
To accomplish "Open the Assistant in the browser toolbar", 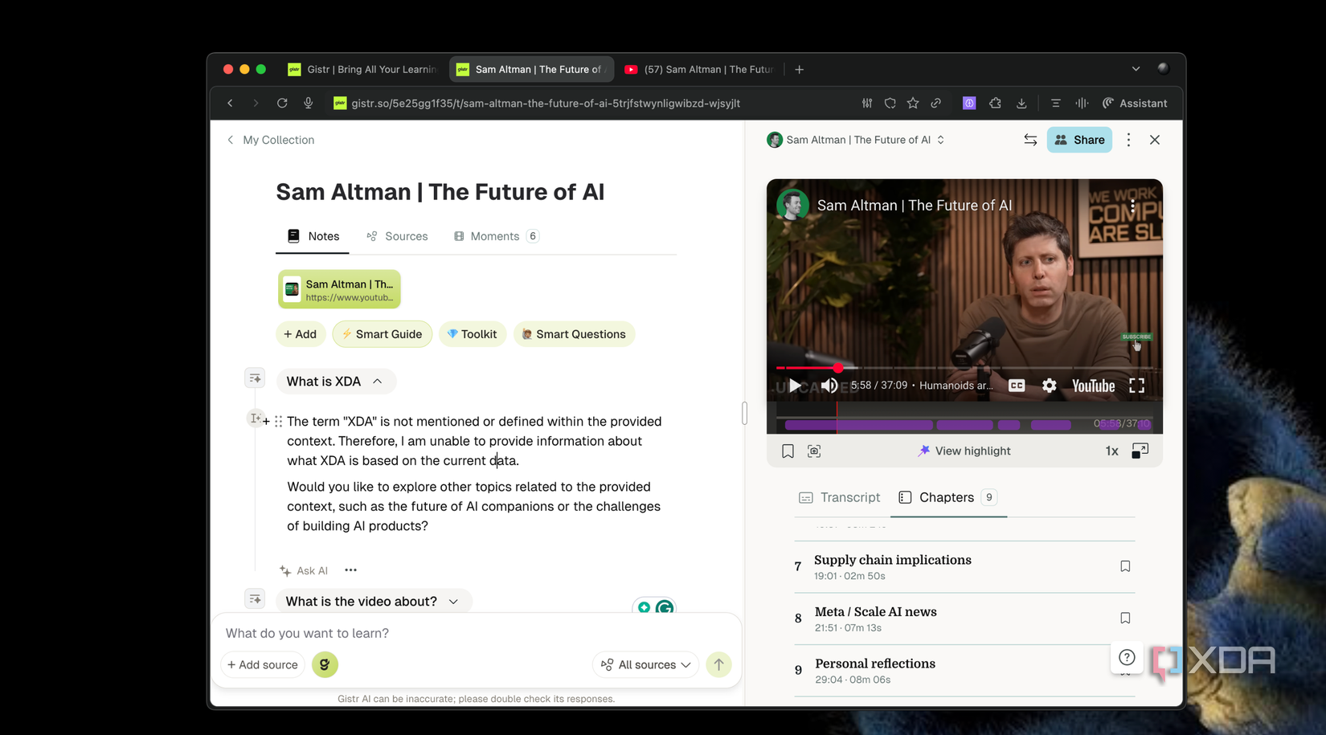I will point(1135,103).
